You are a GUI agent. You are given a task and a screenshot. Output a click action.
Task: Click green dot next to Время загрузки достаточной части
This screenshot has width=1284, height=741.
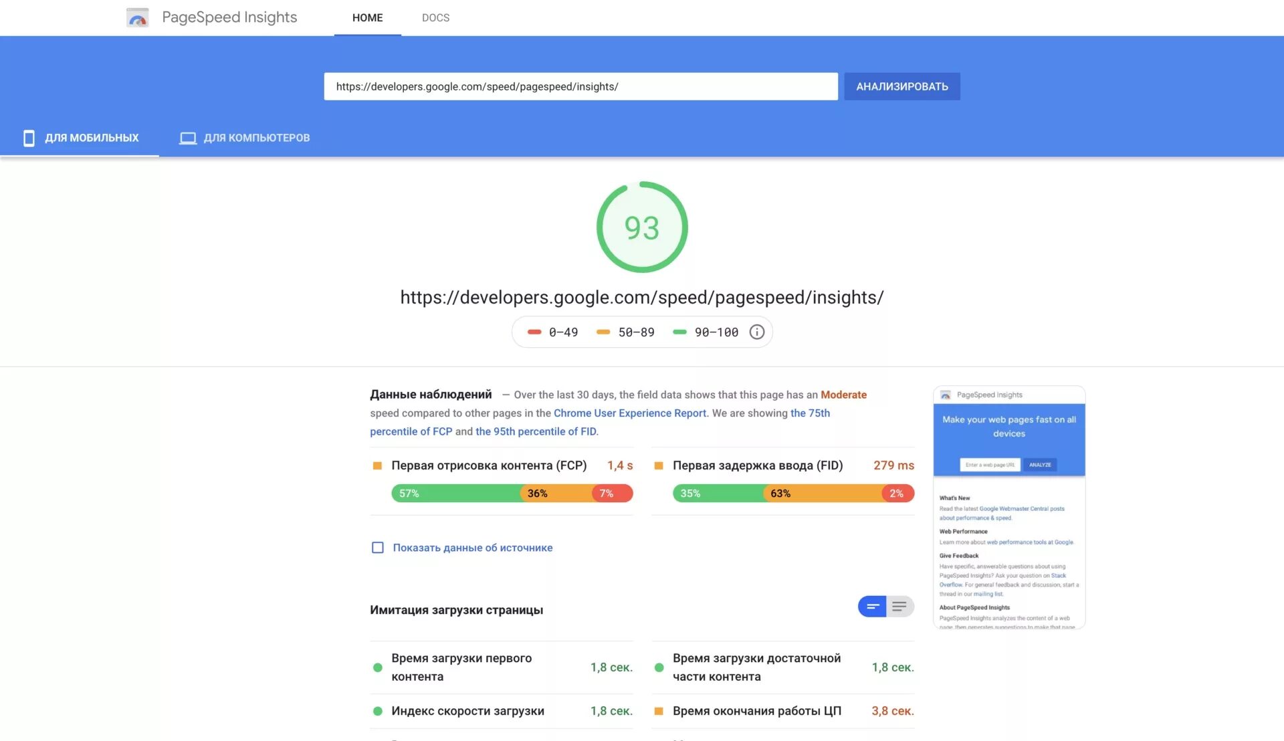tap(659, 667)
